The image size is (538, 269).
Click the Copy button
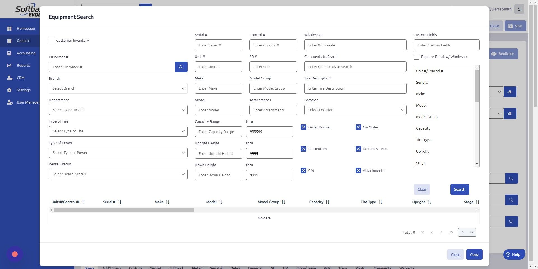pos(474,254)
